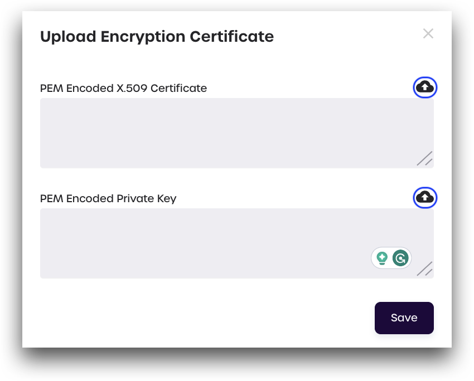474x381 pixels.
Task: Click the "Upload Encryption Certificate" heading
Action: point(157,37)
